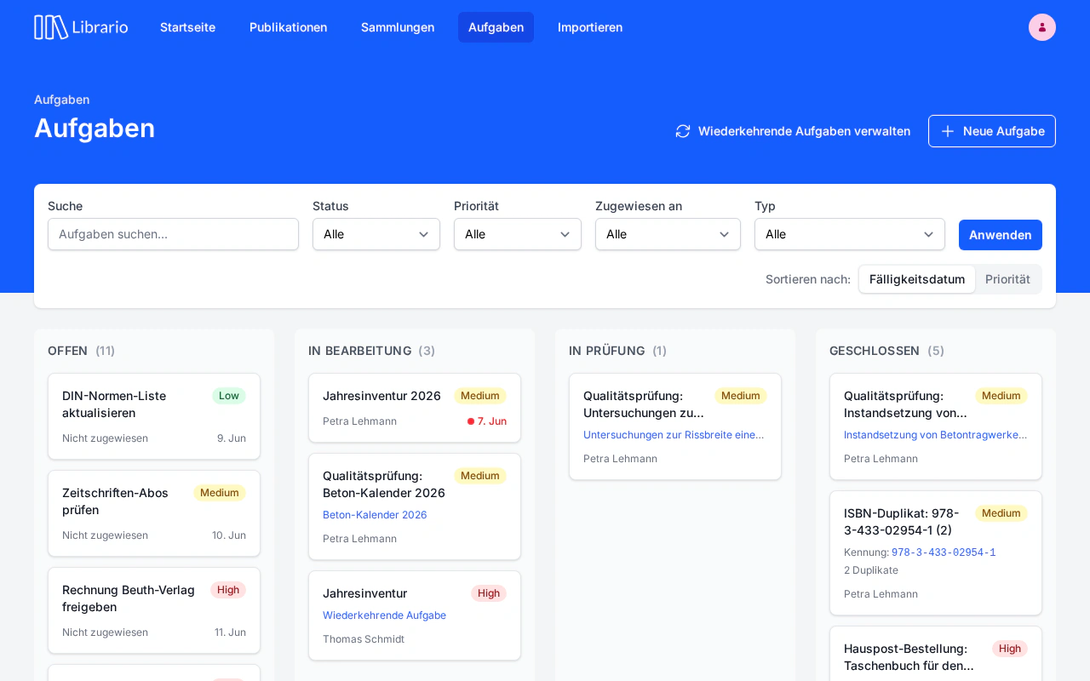This screenshot has height=681, width=1090.
Task: Open the Zugewiesen an dropdown
Action: (x=668, y=234)
